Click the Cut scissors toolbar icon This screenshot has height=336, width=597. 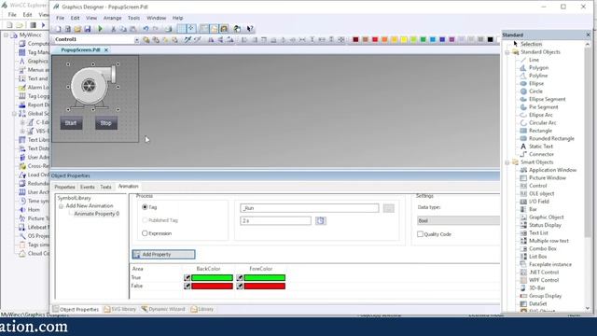pyautogui.click(x=113, y=29)
